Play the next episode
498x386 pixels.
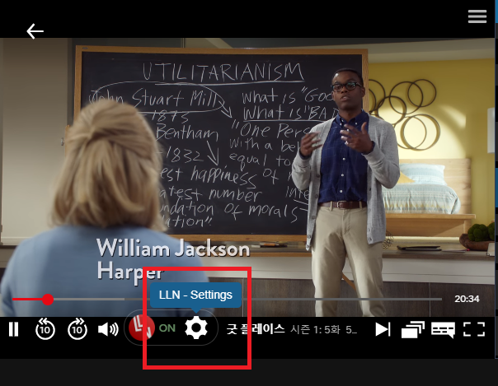pyautogui.click(x=383, y=329)
